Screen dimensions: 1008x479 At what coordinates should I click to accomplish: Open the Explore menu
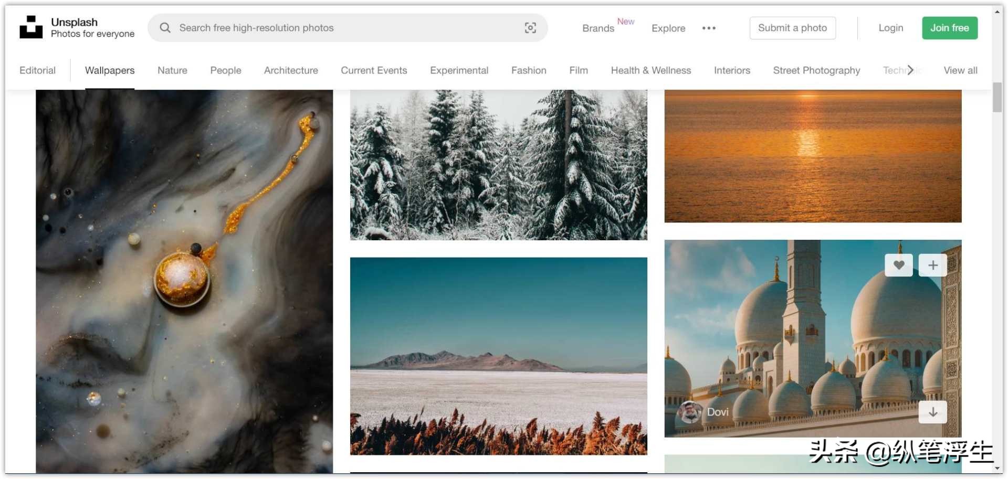tap(668, 28)
